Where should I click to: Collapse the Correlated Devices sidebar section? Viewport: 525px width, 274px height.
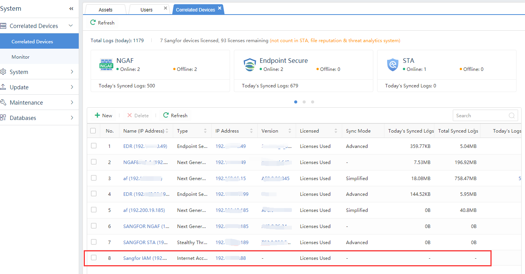[x=71, y=26]
